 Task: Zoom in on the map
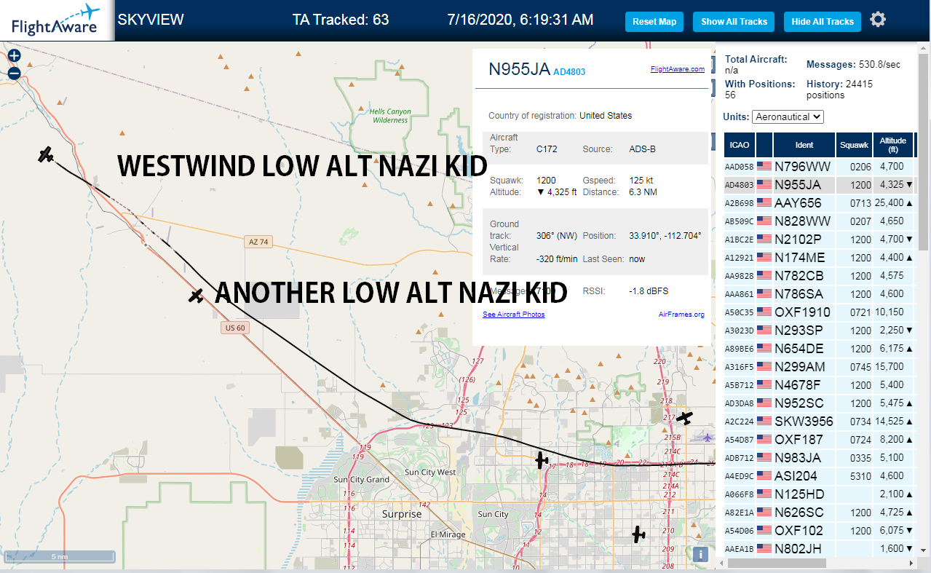[14, 55]
